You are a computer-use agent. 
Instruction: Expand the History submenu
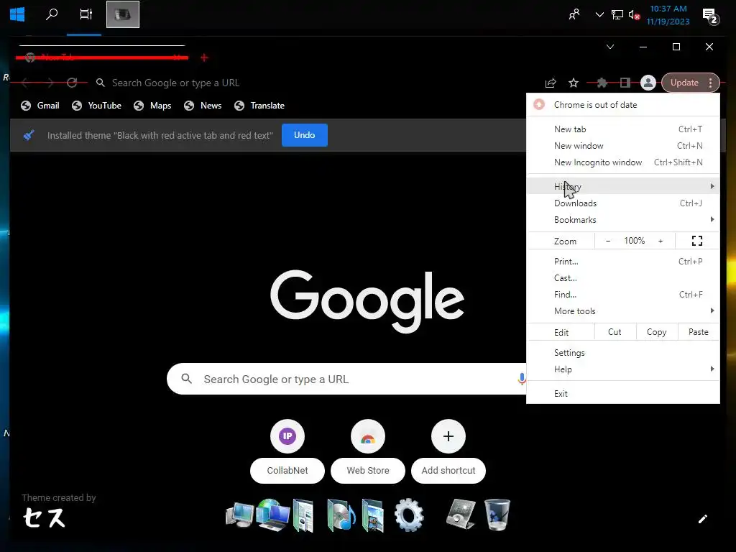[623, 186]
